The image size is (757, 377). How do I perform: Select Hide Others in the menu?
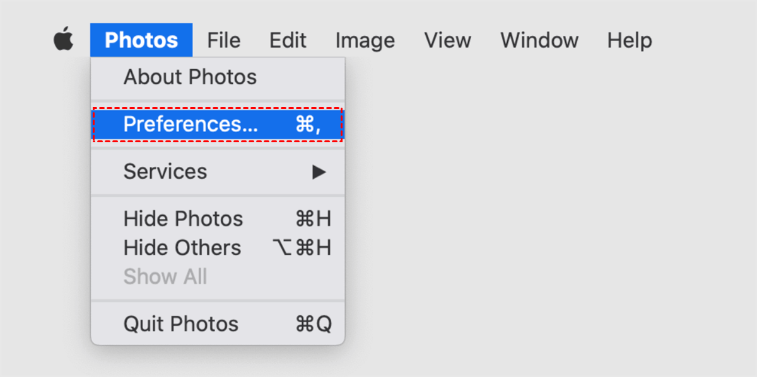182,248
